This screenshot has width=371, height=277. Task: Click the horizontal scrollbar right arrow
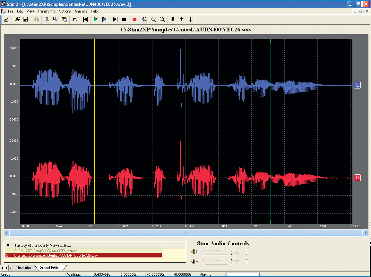click(x=365, y=233)
